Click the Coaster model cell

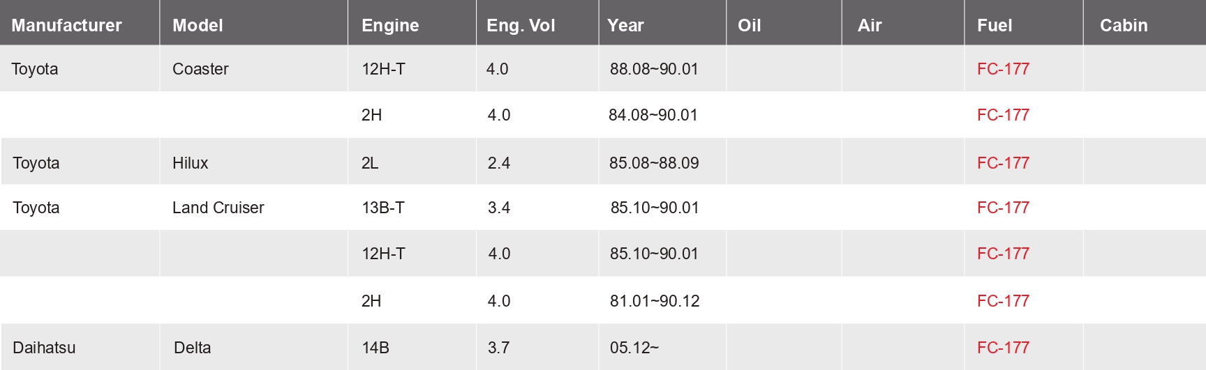click(200, 69)
